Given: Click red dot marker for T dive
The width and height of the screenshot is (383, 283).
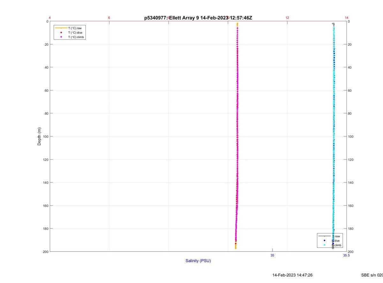Looking at the screenshot, I should 61,33.
